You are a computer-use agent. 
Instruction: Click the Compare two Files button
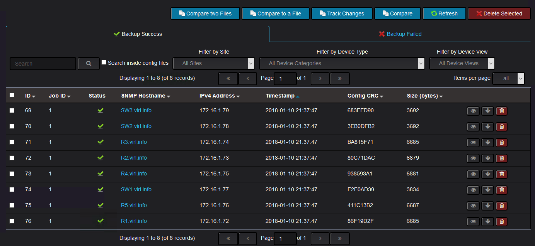pyautogui.click(x=205, y=13)
